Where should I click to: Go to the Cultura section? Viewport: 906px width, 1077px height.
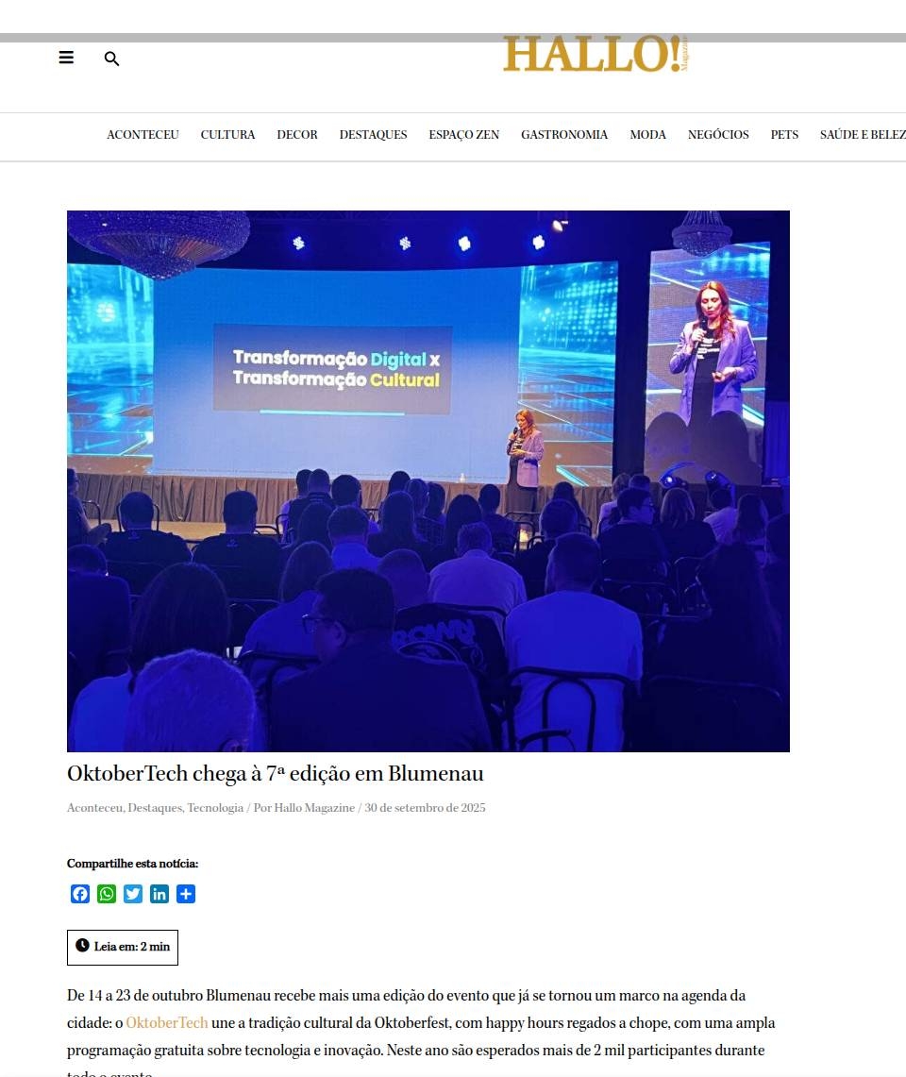point(227,135)
